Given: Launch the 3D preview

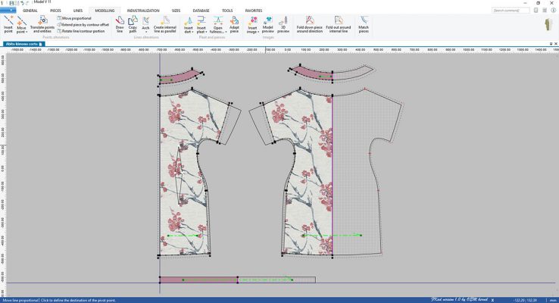Looking at the screenshot, I should point(283,24).
